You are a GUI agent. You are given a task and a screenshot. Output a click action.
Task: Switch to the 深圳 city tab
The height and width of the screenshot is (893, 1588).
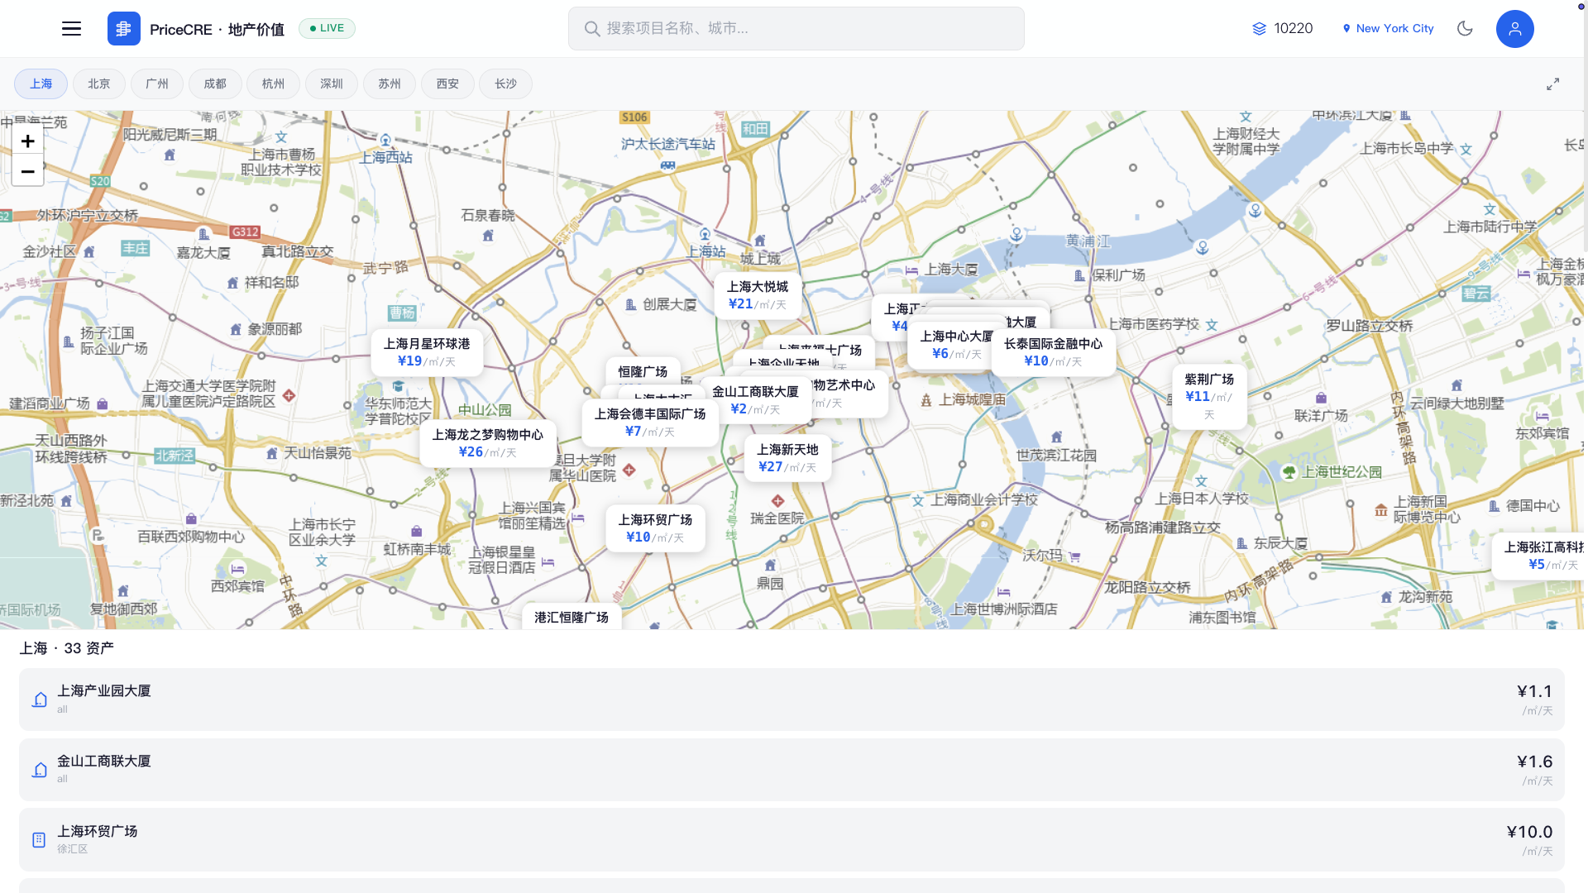(x=332, y=84)
